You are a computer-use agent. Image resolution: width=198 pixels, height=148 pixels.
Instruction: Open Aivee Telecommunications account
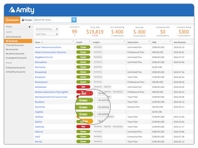coord(48,47)
